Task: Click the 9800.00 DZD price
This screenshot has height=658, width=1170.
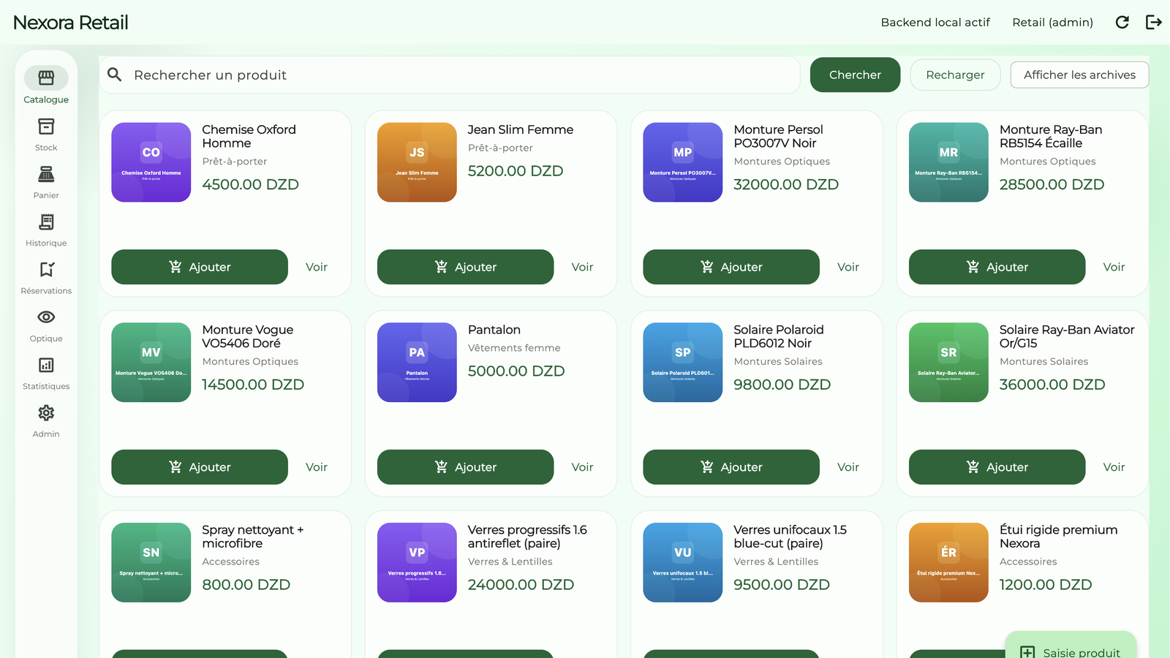Action: pos(782,385)
